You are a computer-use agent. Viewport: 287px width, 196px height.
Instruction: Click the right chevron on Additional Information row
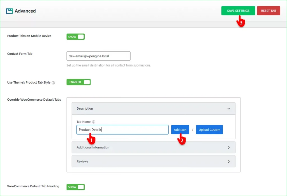(229, 147)
